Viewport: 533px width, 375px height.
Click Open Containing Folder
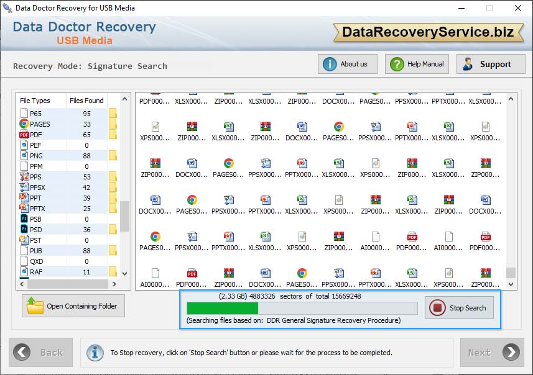pos(73,305)
